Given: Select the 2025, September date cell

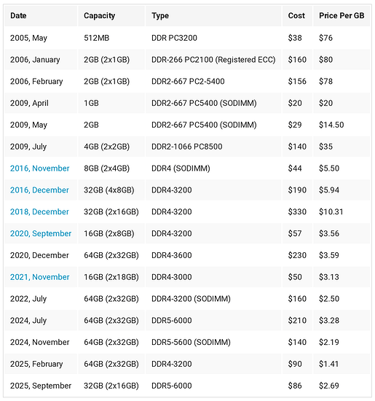Looking at the screenshot, I should click(41, 386).
